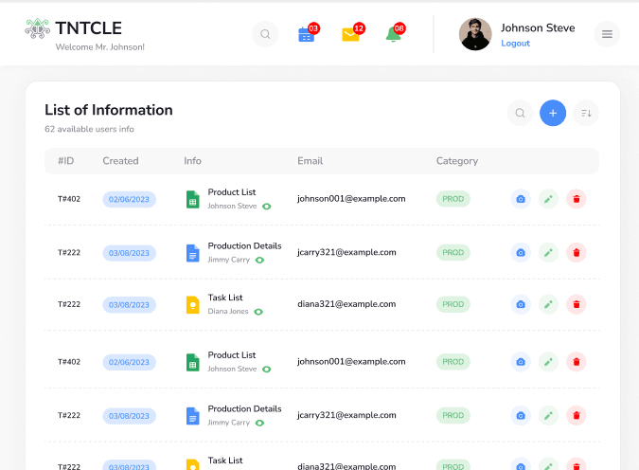The height and width of the screenshot is (470, 639).
Task: Click the blue plus add button
Action: (553, 114)
